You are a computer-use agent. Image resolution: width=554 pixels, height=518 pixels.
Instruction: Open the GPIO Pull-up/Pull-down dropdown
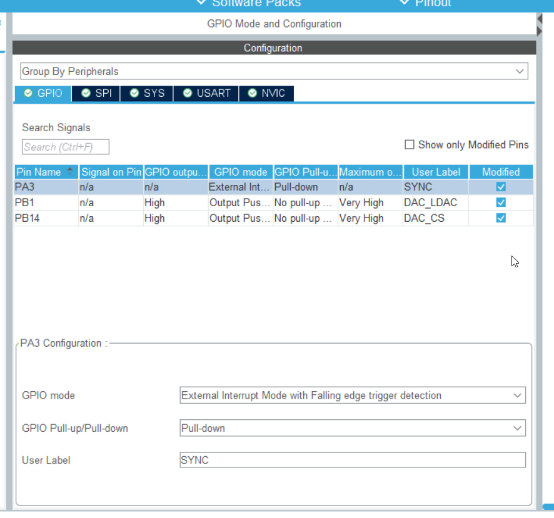coord(353,428)
